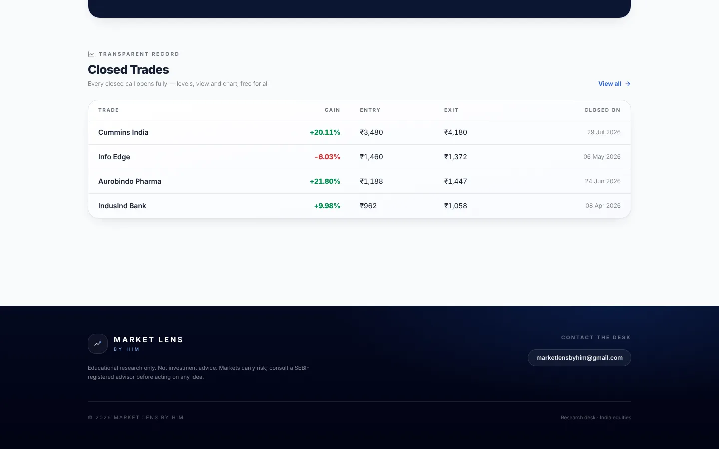
Task: Click the CLOSED ON column header
Action: [602, 110]
